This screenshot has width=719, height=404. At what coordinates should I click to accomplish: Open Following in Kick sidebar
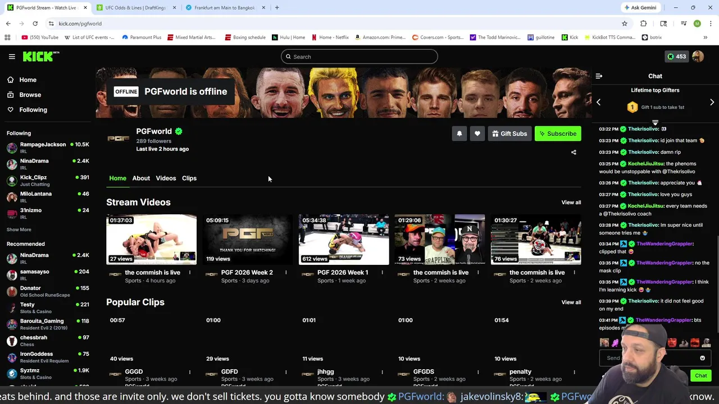click(x=33, y=110)
